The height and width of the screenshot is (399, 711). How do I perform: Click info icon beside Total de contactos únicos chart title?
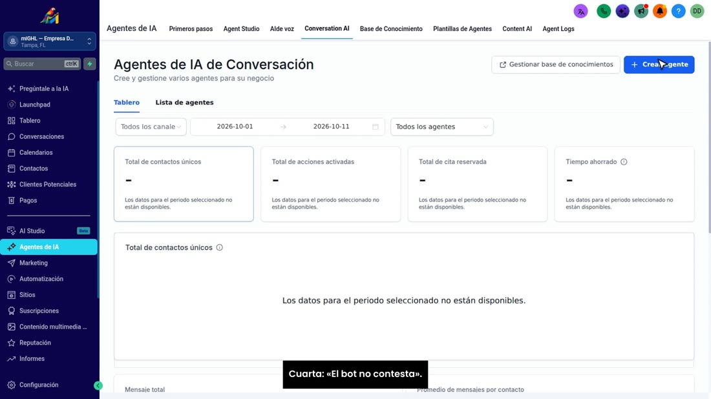click(220, 247)
